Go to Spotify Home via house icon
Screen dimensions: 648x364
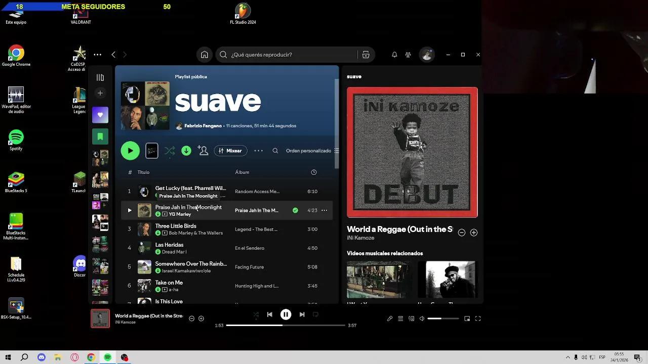click(x=205, y=55)
